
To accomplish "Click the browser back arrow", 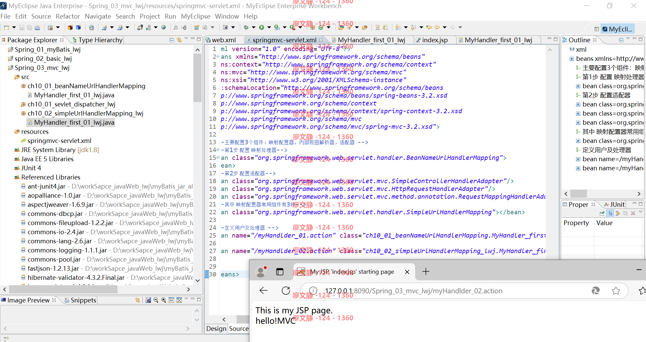I will (x=264, y=291).
